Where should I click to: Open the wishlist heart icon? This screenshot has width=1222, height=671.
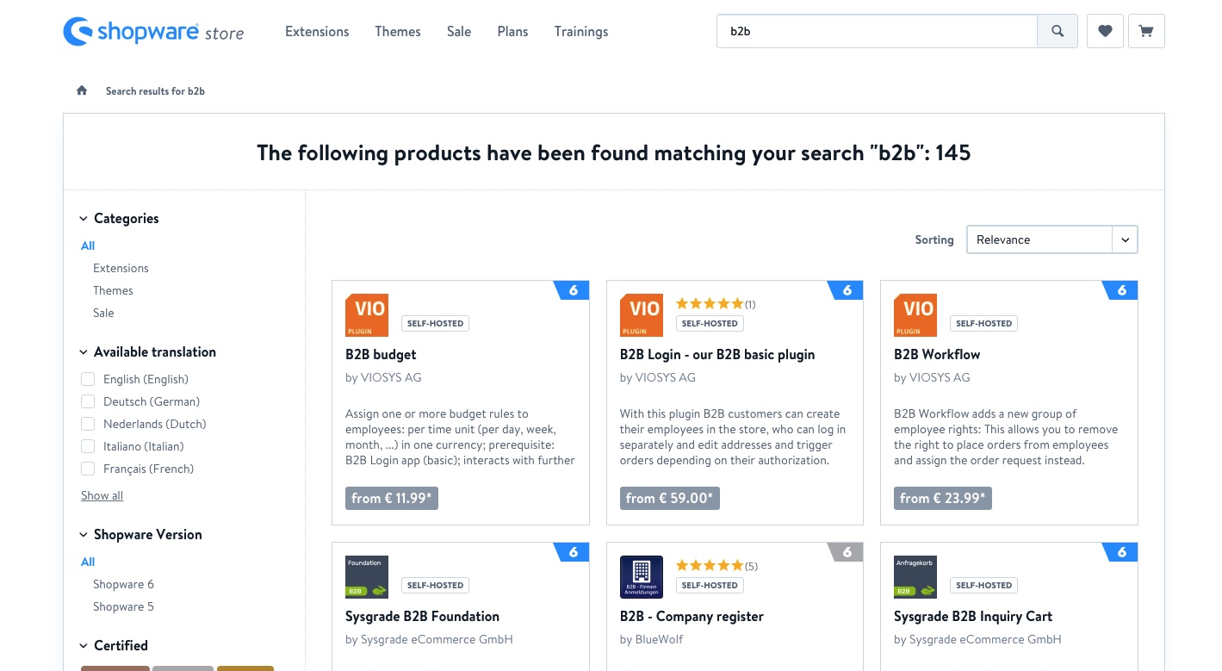point(1105,32)
